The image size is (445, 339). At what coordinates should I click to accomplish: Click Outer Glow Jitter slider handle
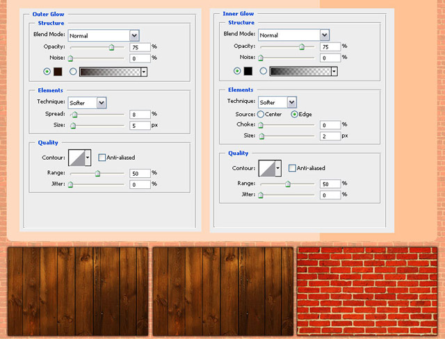click(70, 185)
